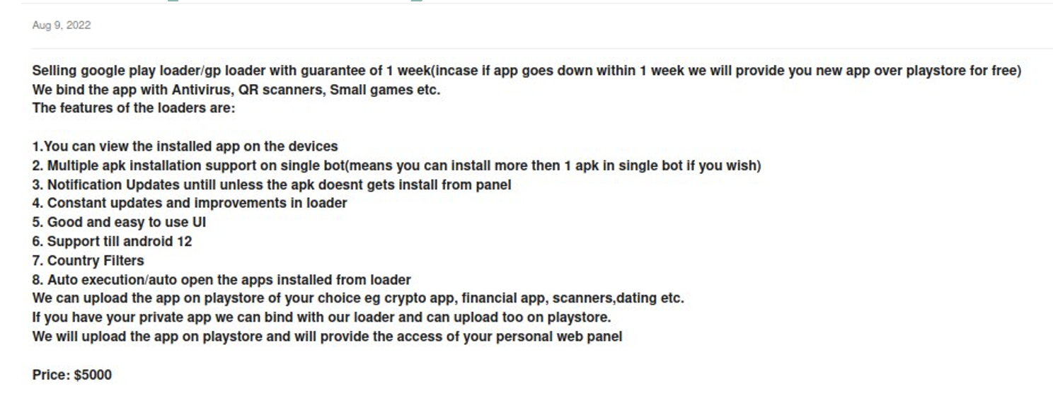Click the 'Price: $5000' text
Viewport: 1053px width, 396px height.
coord(72,375)
